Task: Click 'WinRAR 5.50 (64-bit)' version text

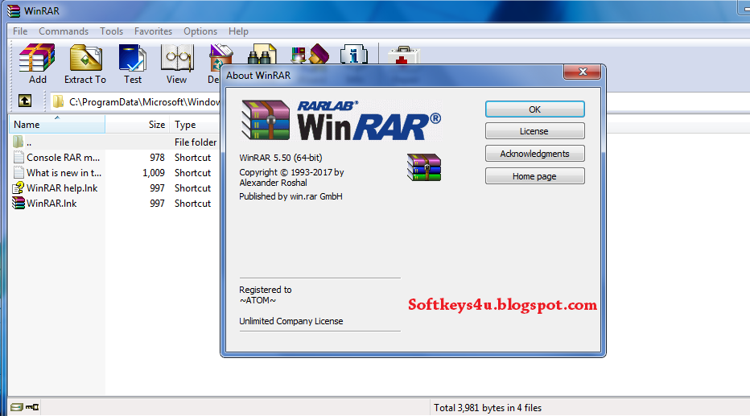Action: click(x=281, y=158)
